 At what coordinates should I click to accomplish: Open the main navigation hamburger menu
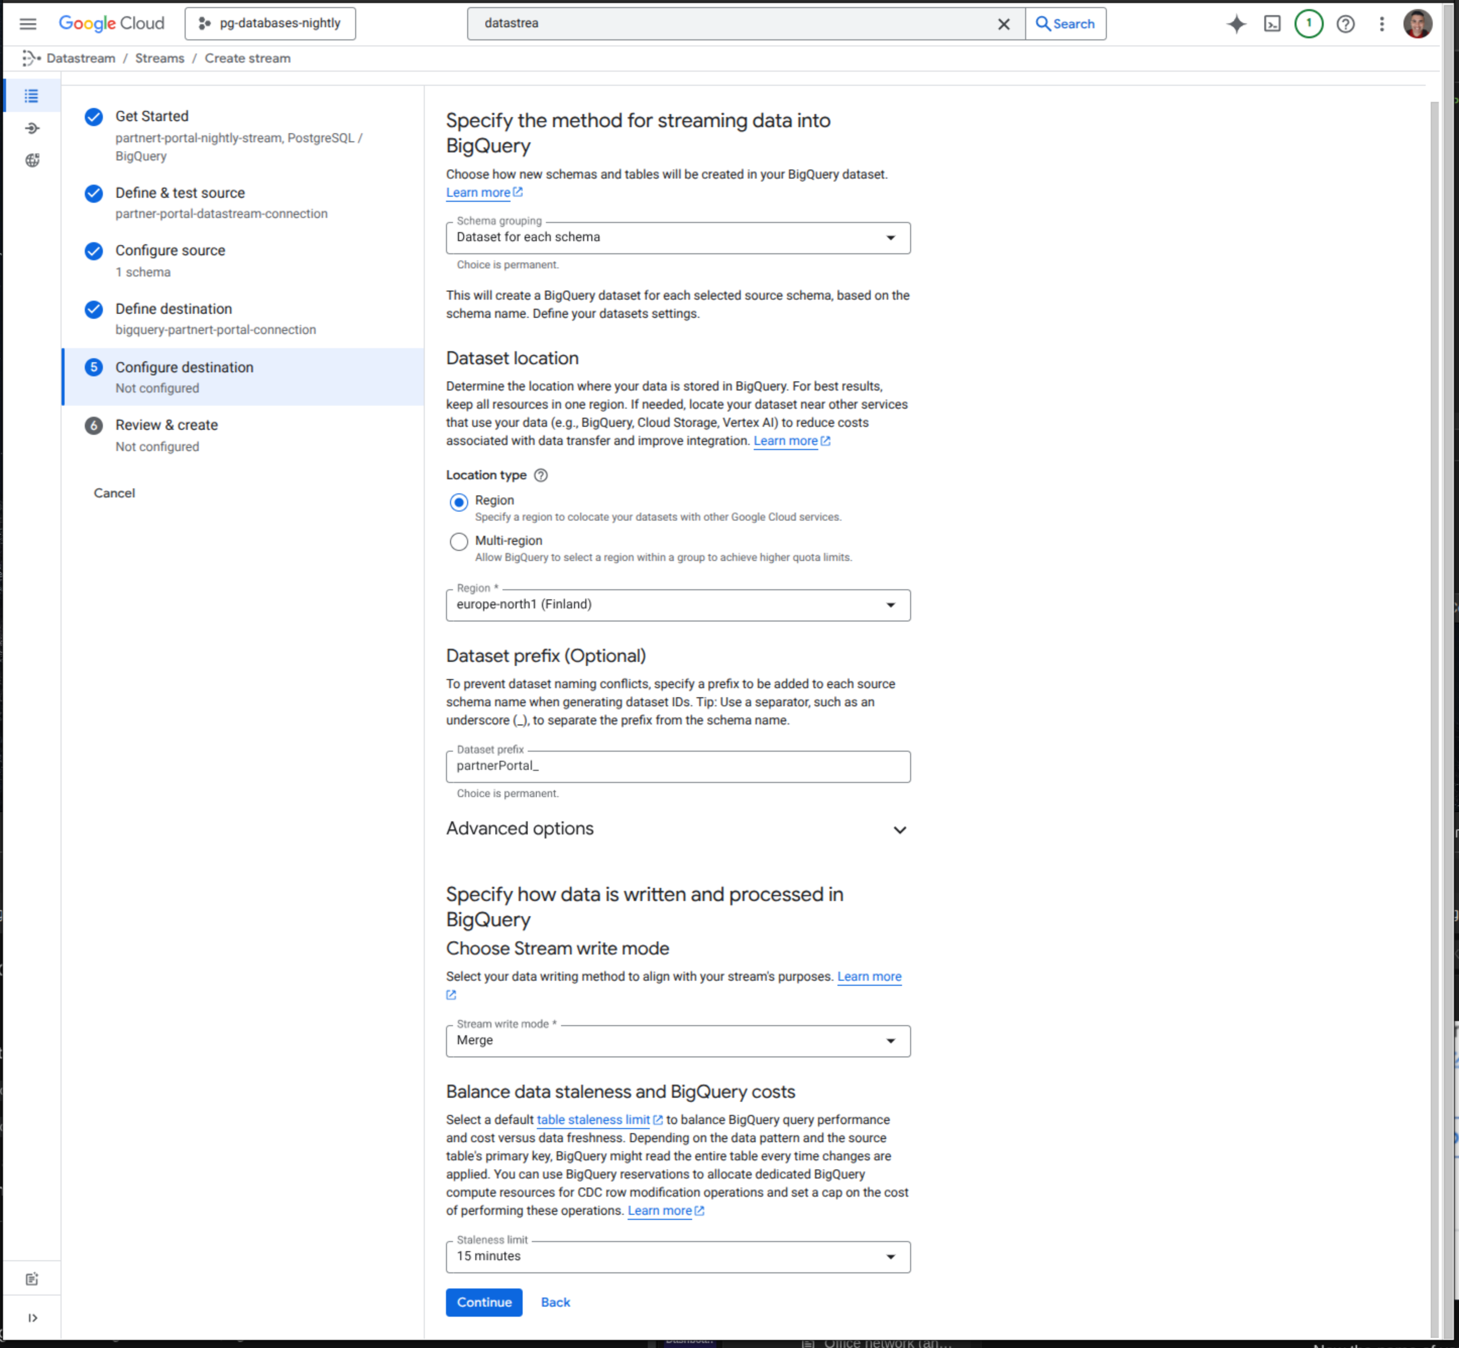coord(28,23)
